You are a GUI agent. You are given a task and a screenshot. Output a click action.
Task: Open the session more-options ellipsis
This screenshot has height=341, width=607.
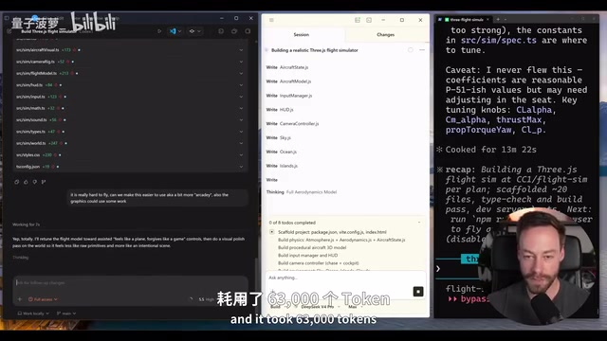point(422,50)
